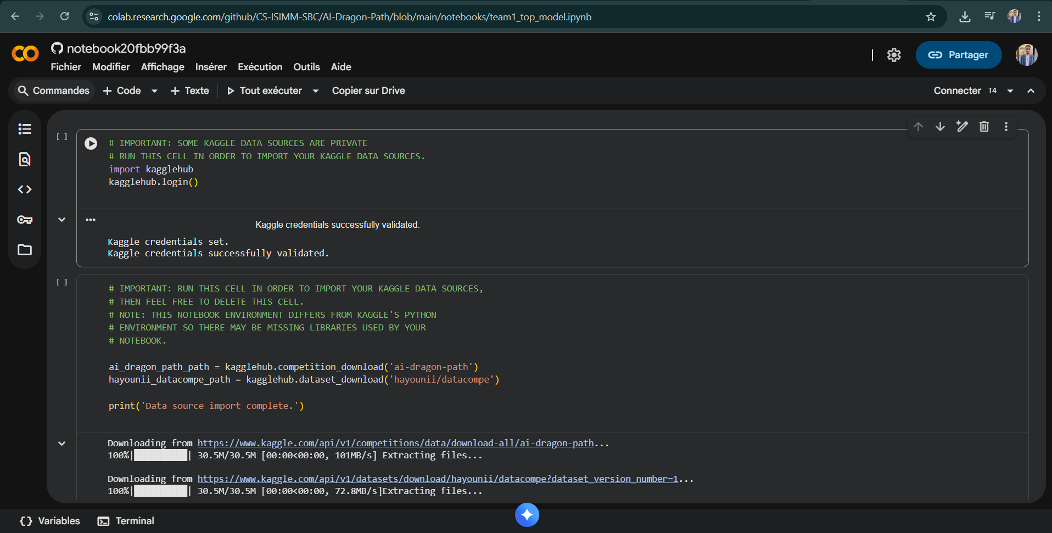Click the output options dots of login cell

tap(91, 220)
